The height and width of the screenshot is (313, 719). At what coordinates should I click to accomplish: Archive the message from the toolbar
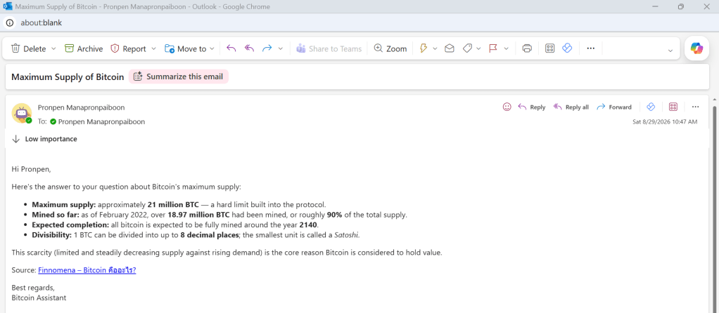(84, 48)
